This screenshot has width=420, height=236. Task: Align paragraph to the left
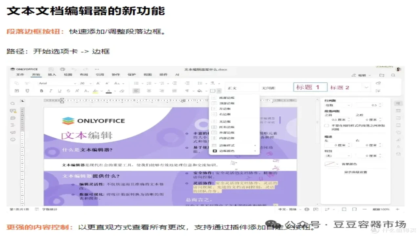pos(136,91)
